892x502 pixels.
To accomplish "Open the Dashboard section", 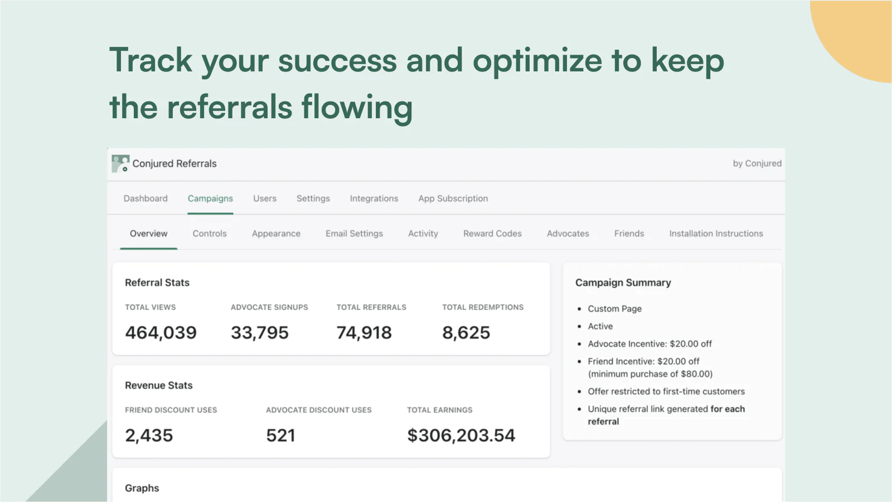I will tap(145, 198).
